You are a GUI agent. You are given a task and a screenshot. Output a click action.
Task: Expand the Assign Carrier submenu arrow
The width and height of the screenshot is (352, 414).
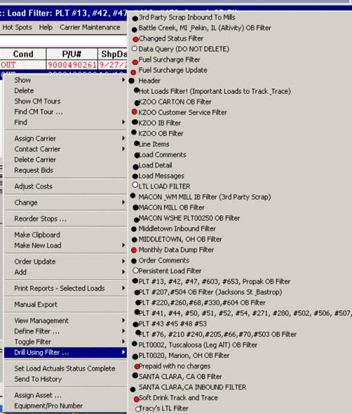point(124,138)
